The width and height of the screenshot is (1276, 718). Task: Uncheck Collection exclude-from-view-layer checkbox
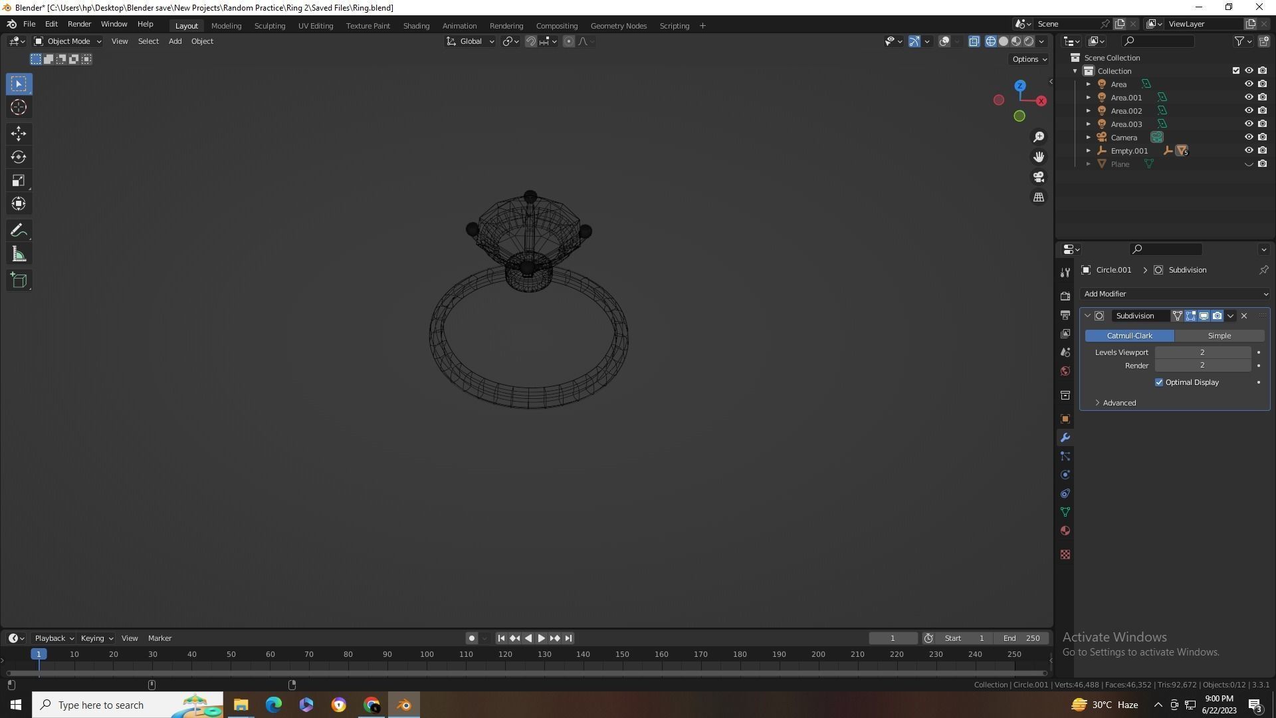1236,70
